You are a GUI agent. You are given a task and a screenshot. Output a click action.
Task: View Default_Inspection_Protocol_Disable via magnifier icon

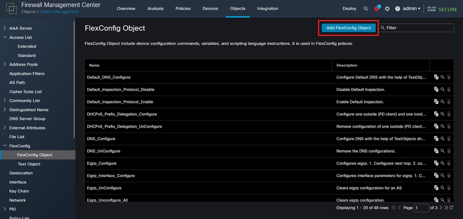pos(442,89)
